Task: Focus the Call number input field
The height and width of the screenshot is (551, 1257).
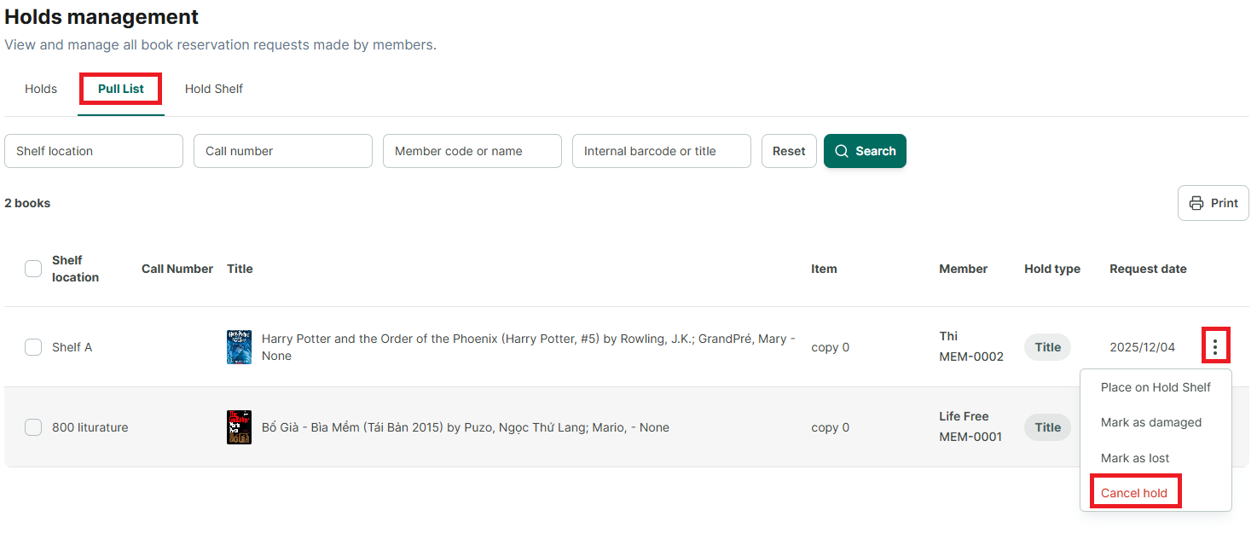Action: coord(283,151)
